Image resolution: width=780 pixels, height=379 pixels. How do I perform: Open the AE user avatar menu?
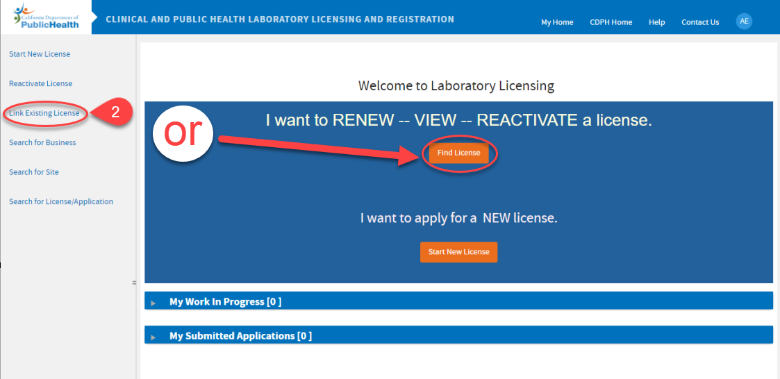tap(744, 21)
